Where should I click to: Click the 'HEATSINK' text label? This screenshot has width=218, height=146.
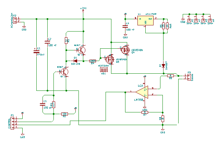104,65
